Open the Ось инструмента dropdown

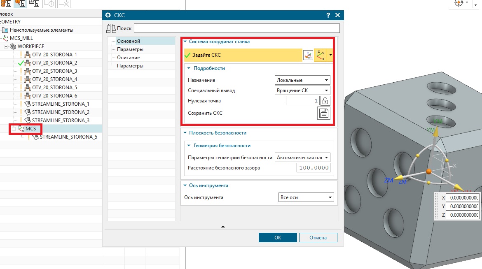306,198
